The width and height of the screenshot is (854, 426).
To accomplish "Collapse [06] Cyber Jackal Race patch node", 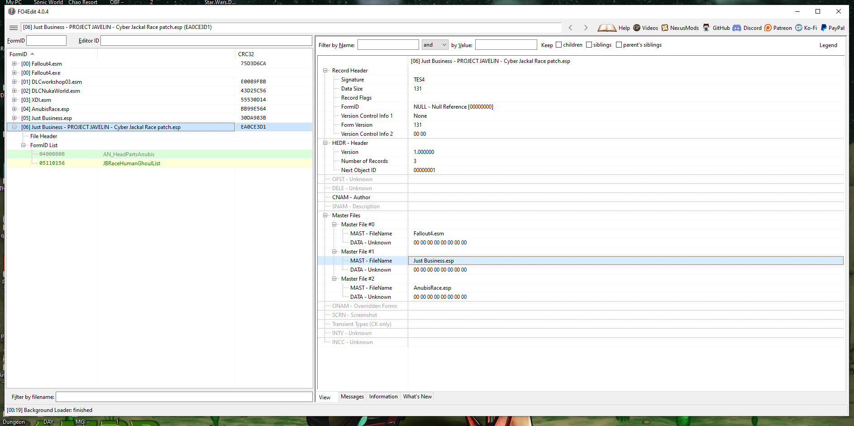I will 14,127.
